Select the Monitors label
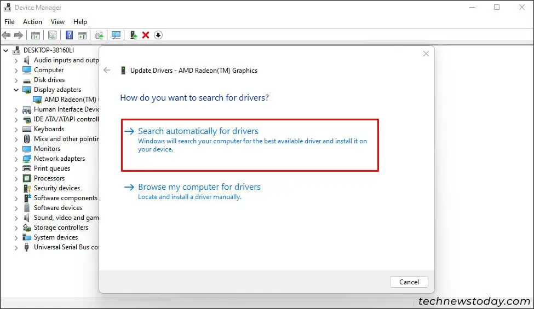Image resolution: width=534 pixels, height=309 pixels. point(47,149)
